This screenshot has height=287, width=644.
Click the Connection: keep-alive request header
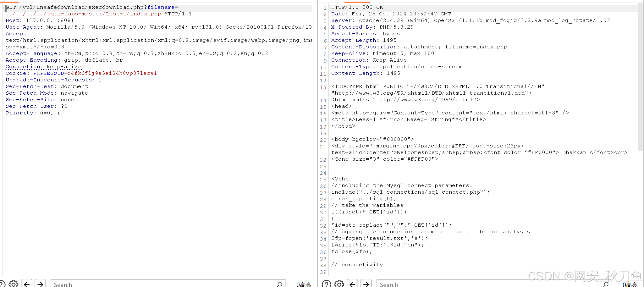pos(43,67)
